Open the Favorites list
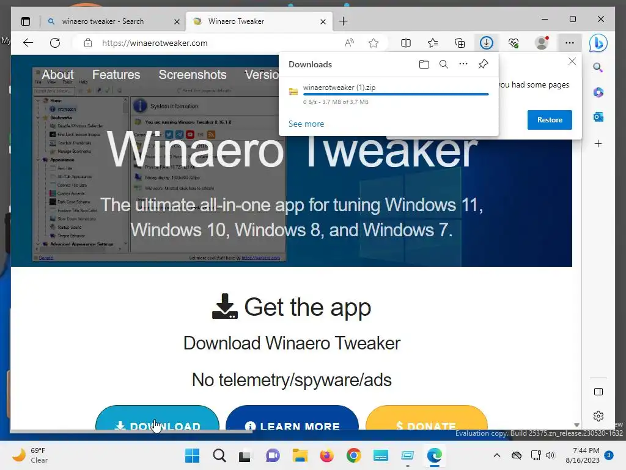626x470 pixels. coord(433,43)
